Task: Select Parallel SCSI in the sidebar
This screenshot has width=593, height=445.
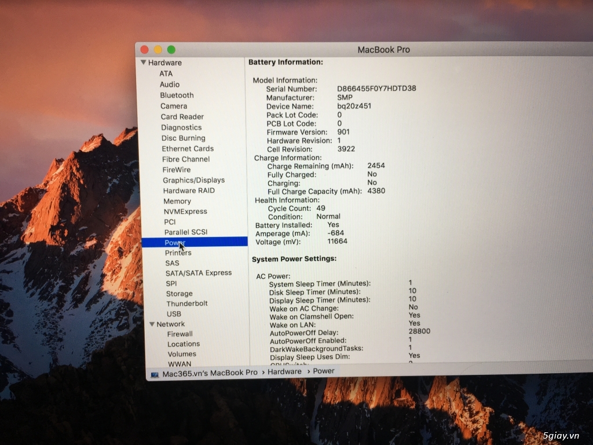Action: click(186, 232)
